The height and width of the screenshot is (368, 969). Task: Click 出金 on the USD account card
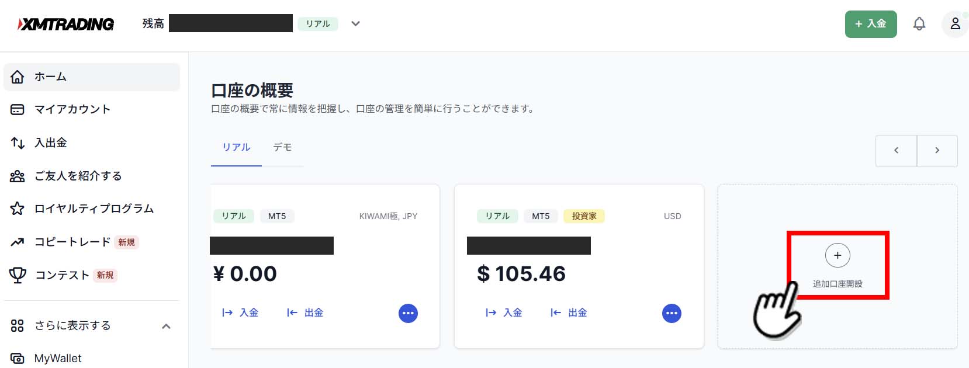569,313
